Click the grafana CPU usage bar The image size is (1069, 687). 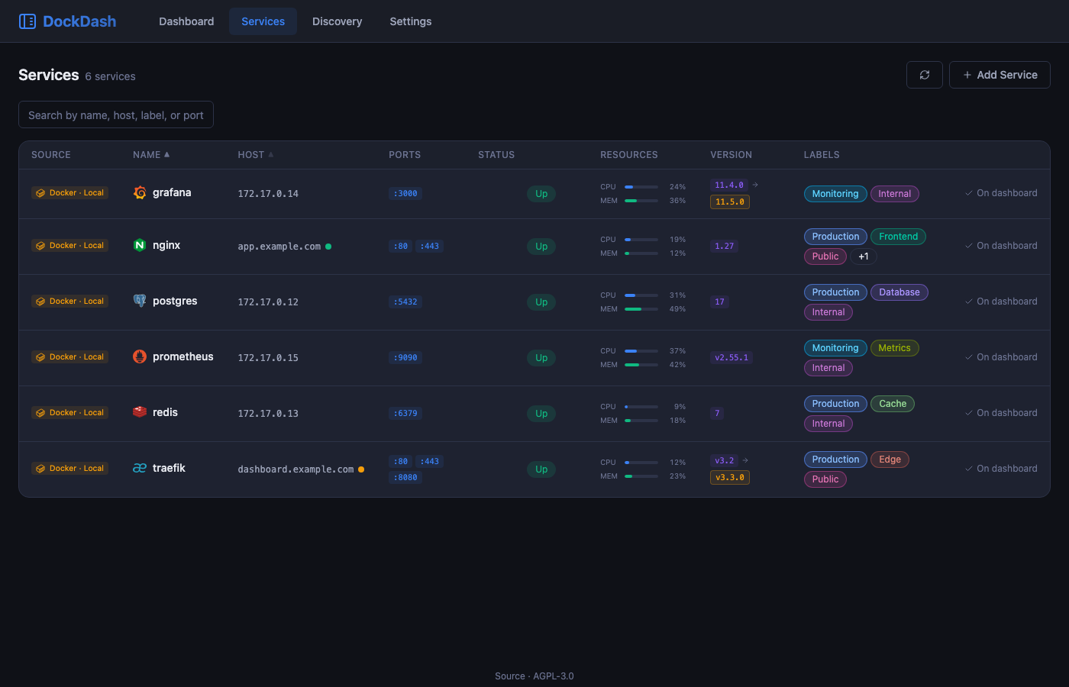click(x=641, y=187)
